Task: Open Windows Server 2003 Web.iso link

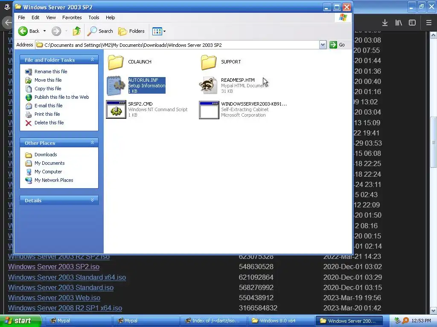Action: coord(54,298)
